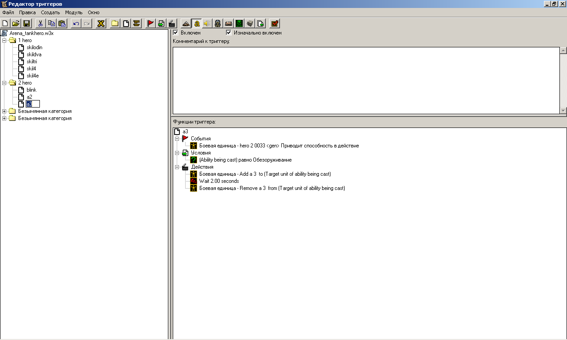Toggle the "Изначально включен" checkbox
Viewport: 567px width, 340px height.
coord(229,33)
